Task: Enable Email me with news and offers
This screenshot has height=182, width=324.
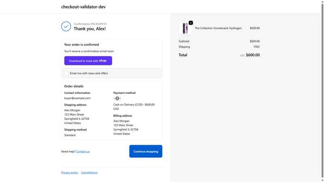Action: pos(66,73)
